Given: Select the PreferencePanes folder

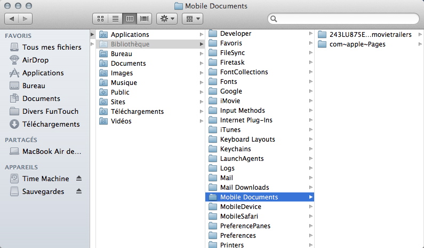Looking at the screenshot, I should click(x=260, y=226).
